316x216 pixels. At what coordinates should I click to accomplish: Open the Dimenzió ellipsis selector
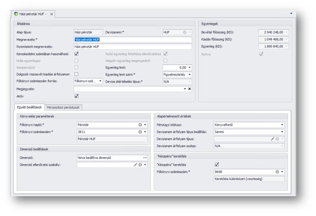coord(145,158)
